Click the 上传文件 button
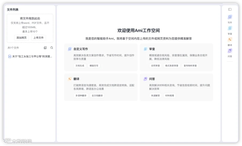The height and width of the screenshot is (146, 242). (38, 38)
